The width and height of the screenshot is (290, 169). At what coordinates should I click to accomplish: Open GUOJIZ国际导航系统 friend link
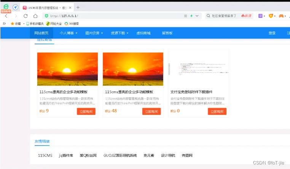[120, 155]
